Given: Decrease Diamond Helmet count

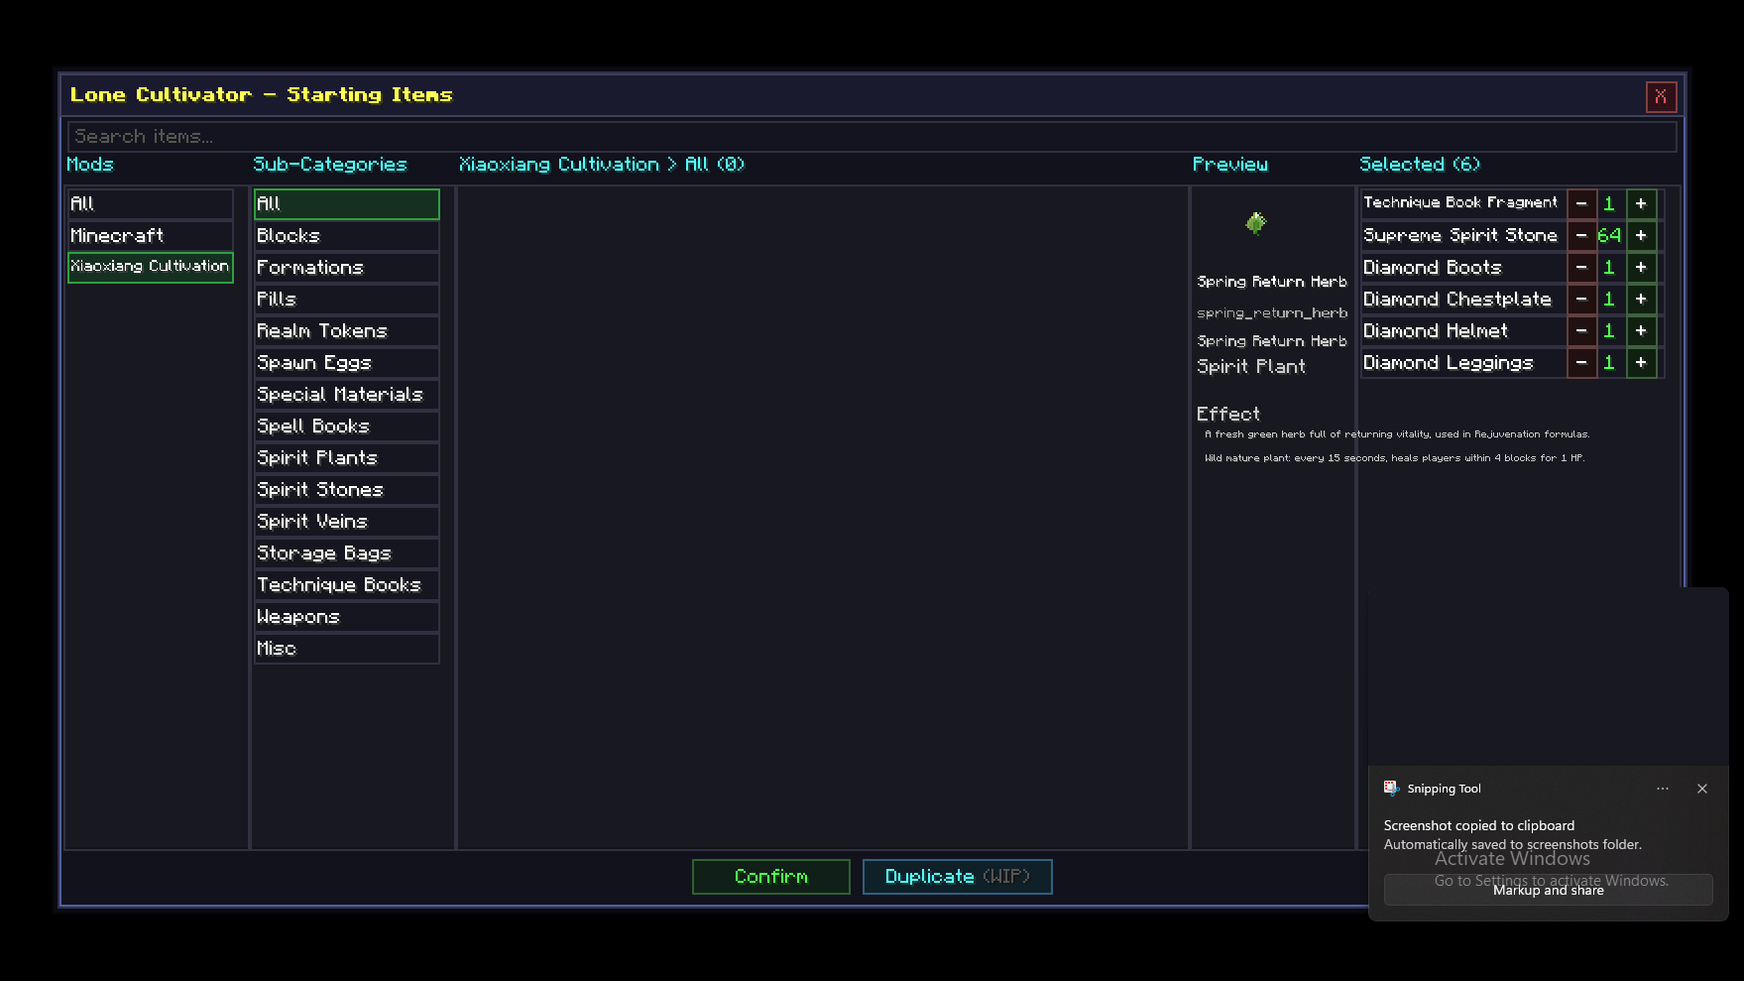Looking at the screenshot, I should (1581, 331).
